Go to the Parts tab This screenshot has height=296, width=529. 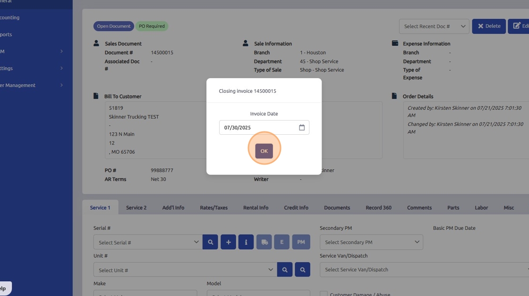(x=453, y=208)
